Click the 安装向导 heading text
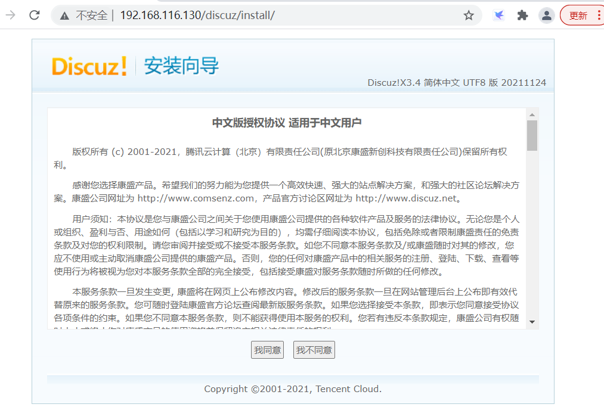 point(181,66)
